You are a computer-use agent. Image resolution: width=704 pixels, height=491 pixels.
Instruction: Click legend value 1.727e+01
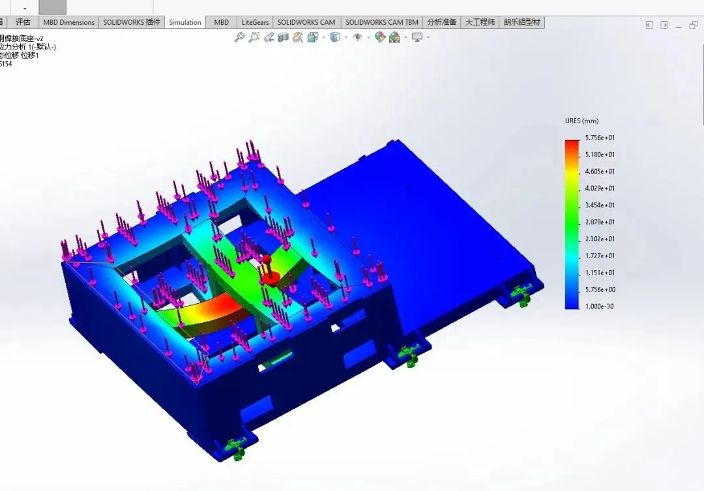click(x=600, y=256)
